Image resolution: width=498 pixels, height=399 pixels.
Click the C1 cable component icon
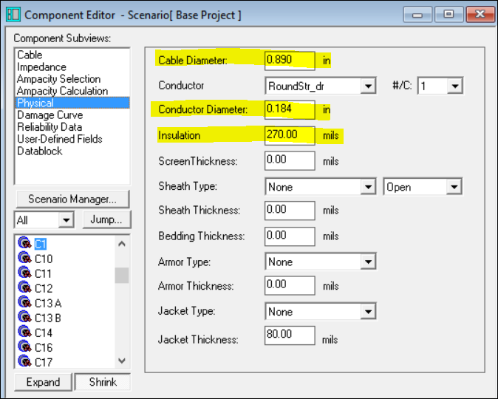[24, 243]
